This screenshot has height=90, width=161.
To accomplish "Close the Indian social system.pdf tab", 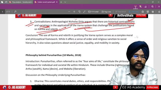I will (57, 2).
